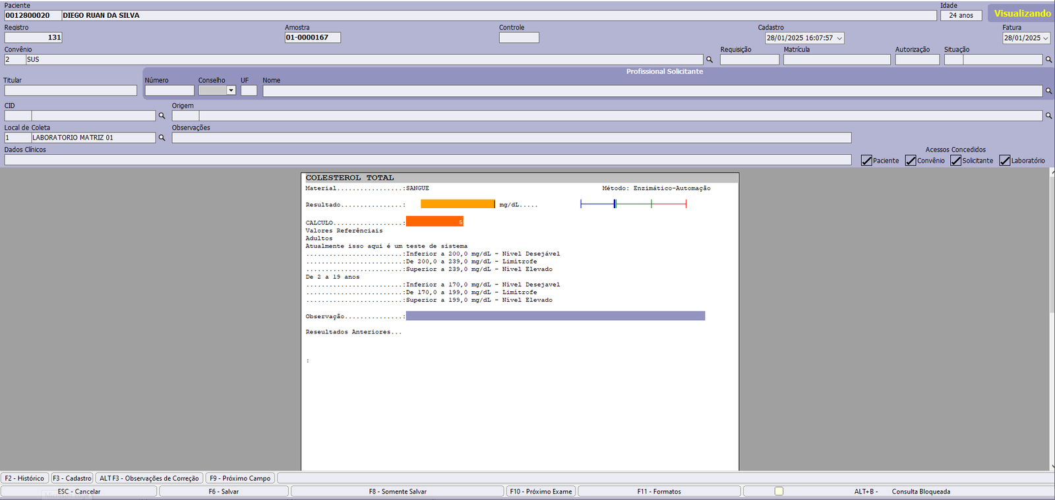
Task: Click the Observação field in the exam report
Action: coord(555,316)
